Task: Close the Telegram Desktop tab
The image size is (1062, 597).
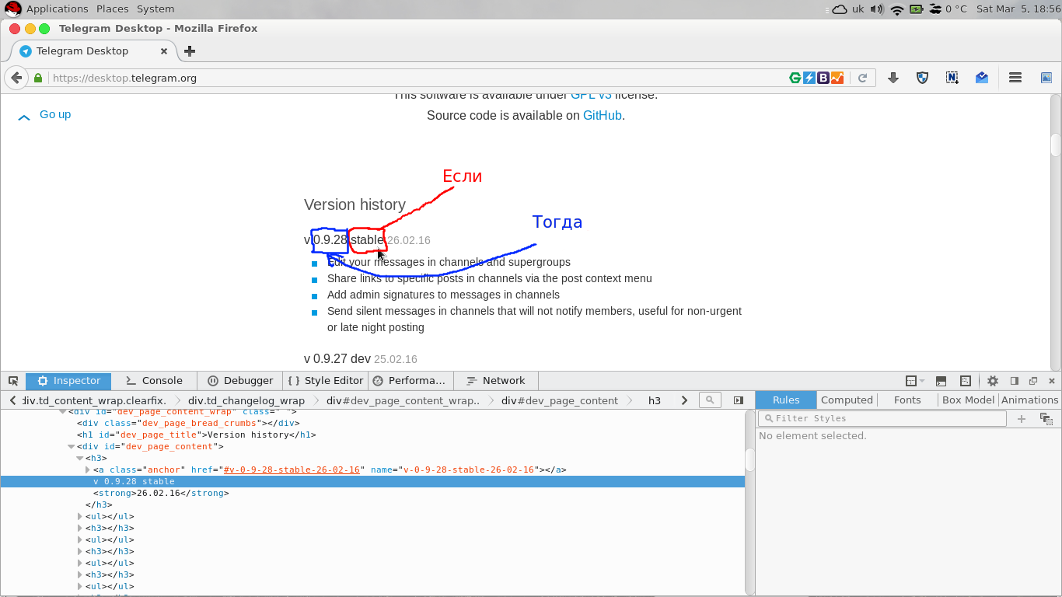Action: click(x=164, y=51)
